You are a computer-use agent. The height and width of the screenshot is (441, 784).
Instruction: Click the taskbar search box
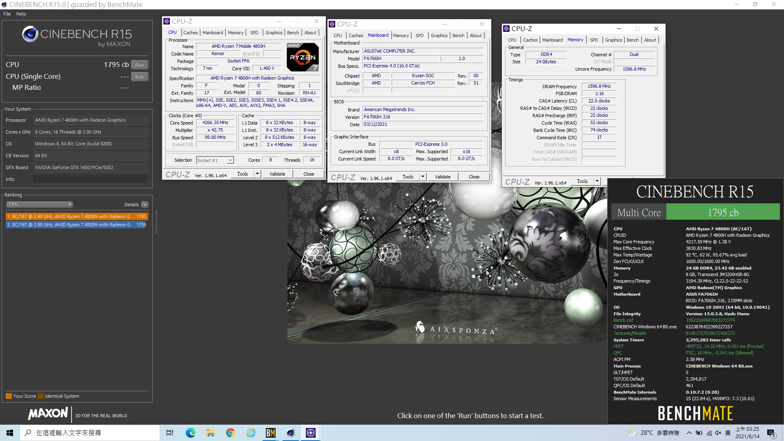[90, 433]
